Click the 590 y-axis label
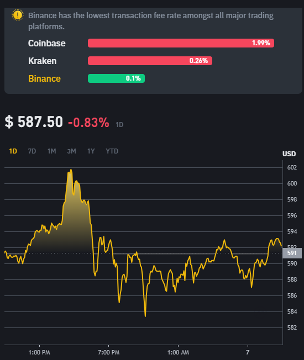304x360 pixels. (x=292, y=263)
